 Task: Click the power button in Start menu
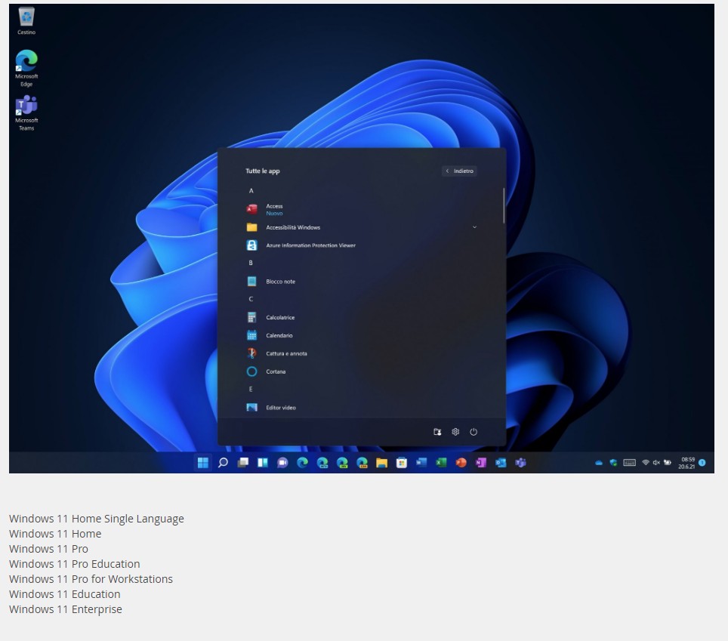[474, 432]
